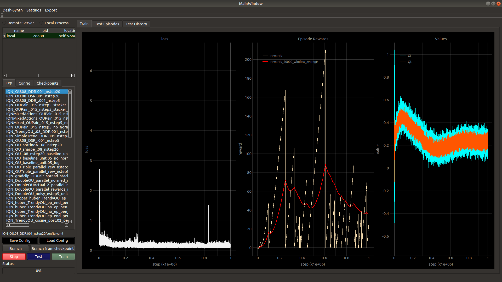Click the 'Episode Rewards' plot title
Viewport: 502px width, 282px height.
tap(313, 39)
